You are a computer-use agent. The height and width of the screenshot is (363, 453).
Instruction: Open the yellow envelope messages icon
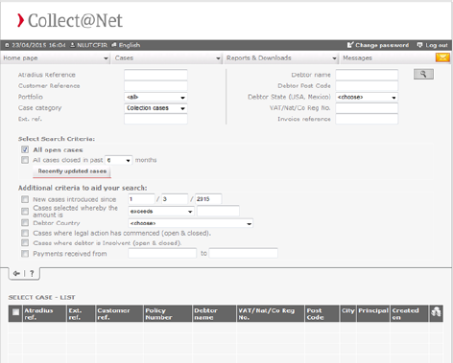coord(442,57)
